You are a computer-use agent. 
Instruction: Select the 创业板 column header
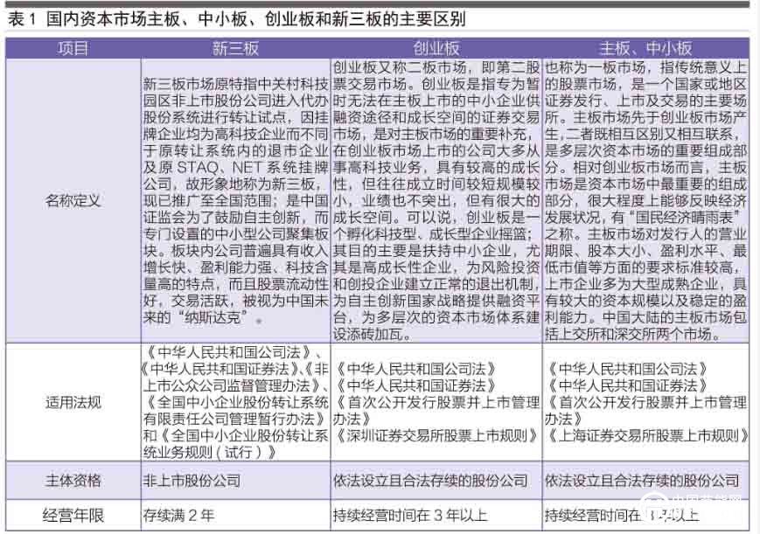[x=436, y=49]
